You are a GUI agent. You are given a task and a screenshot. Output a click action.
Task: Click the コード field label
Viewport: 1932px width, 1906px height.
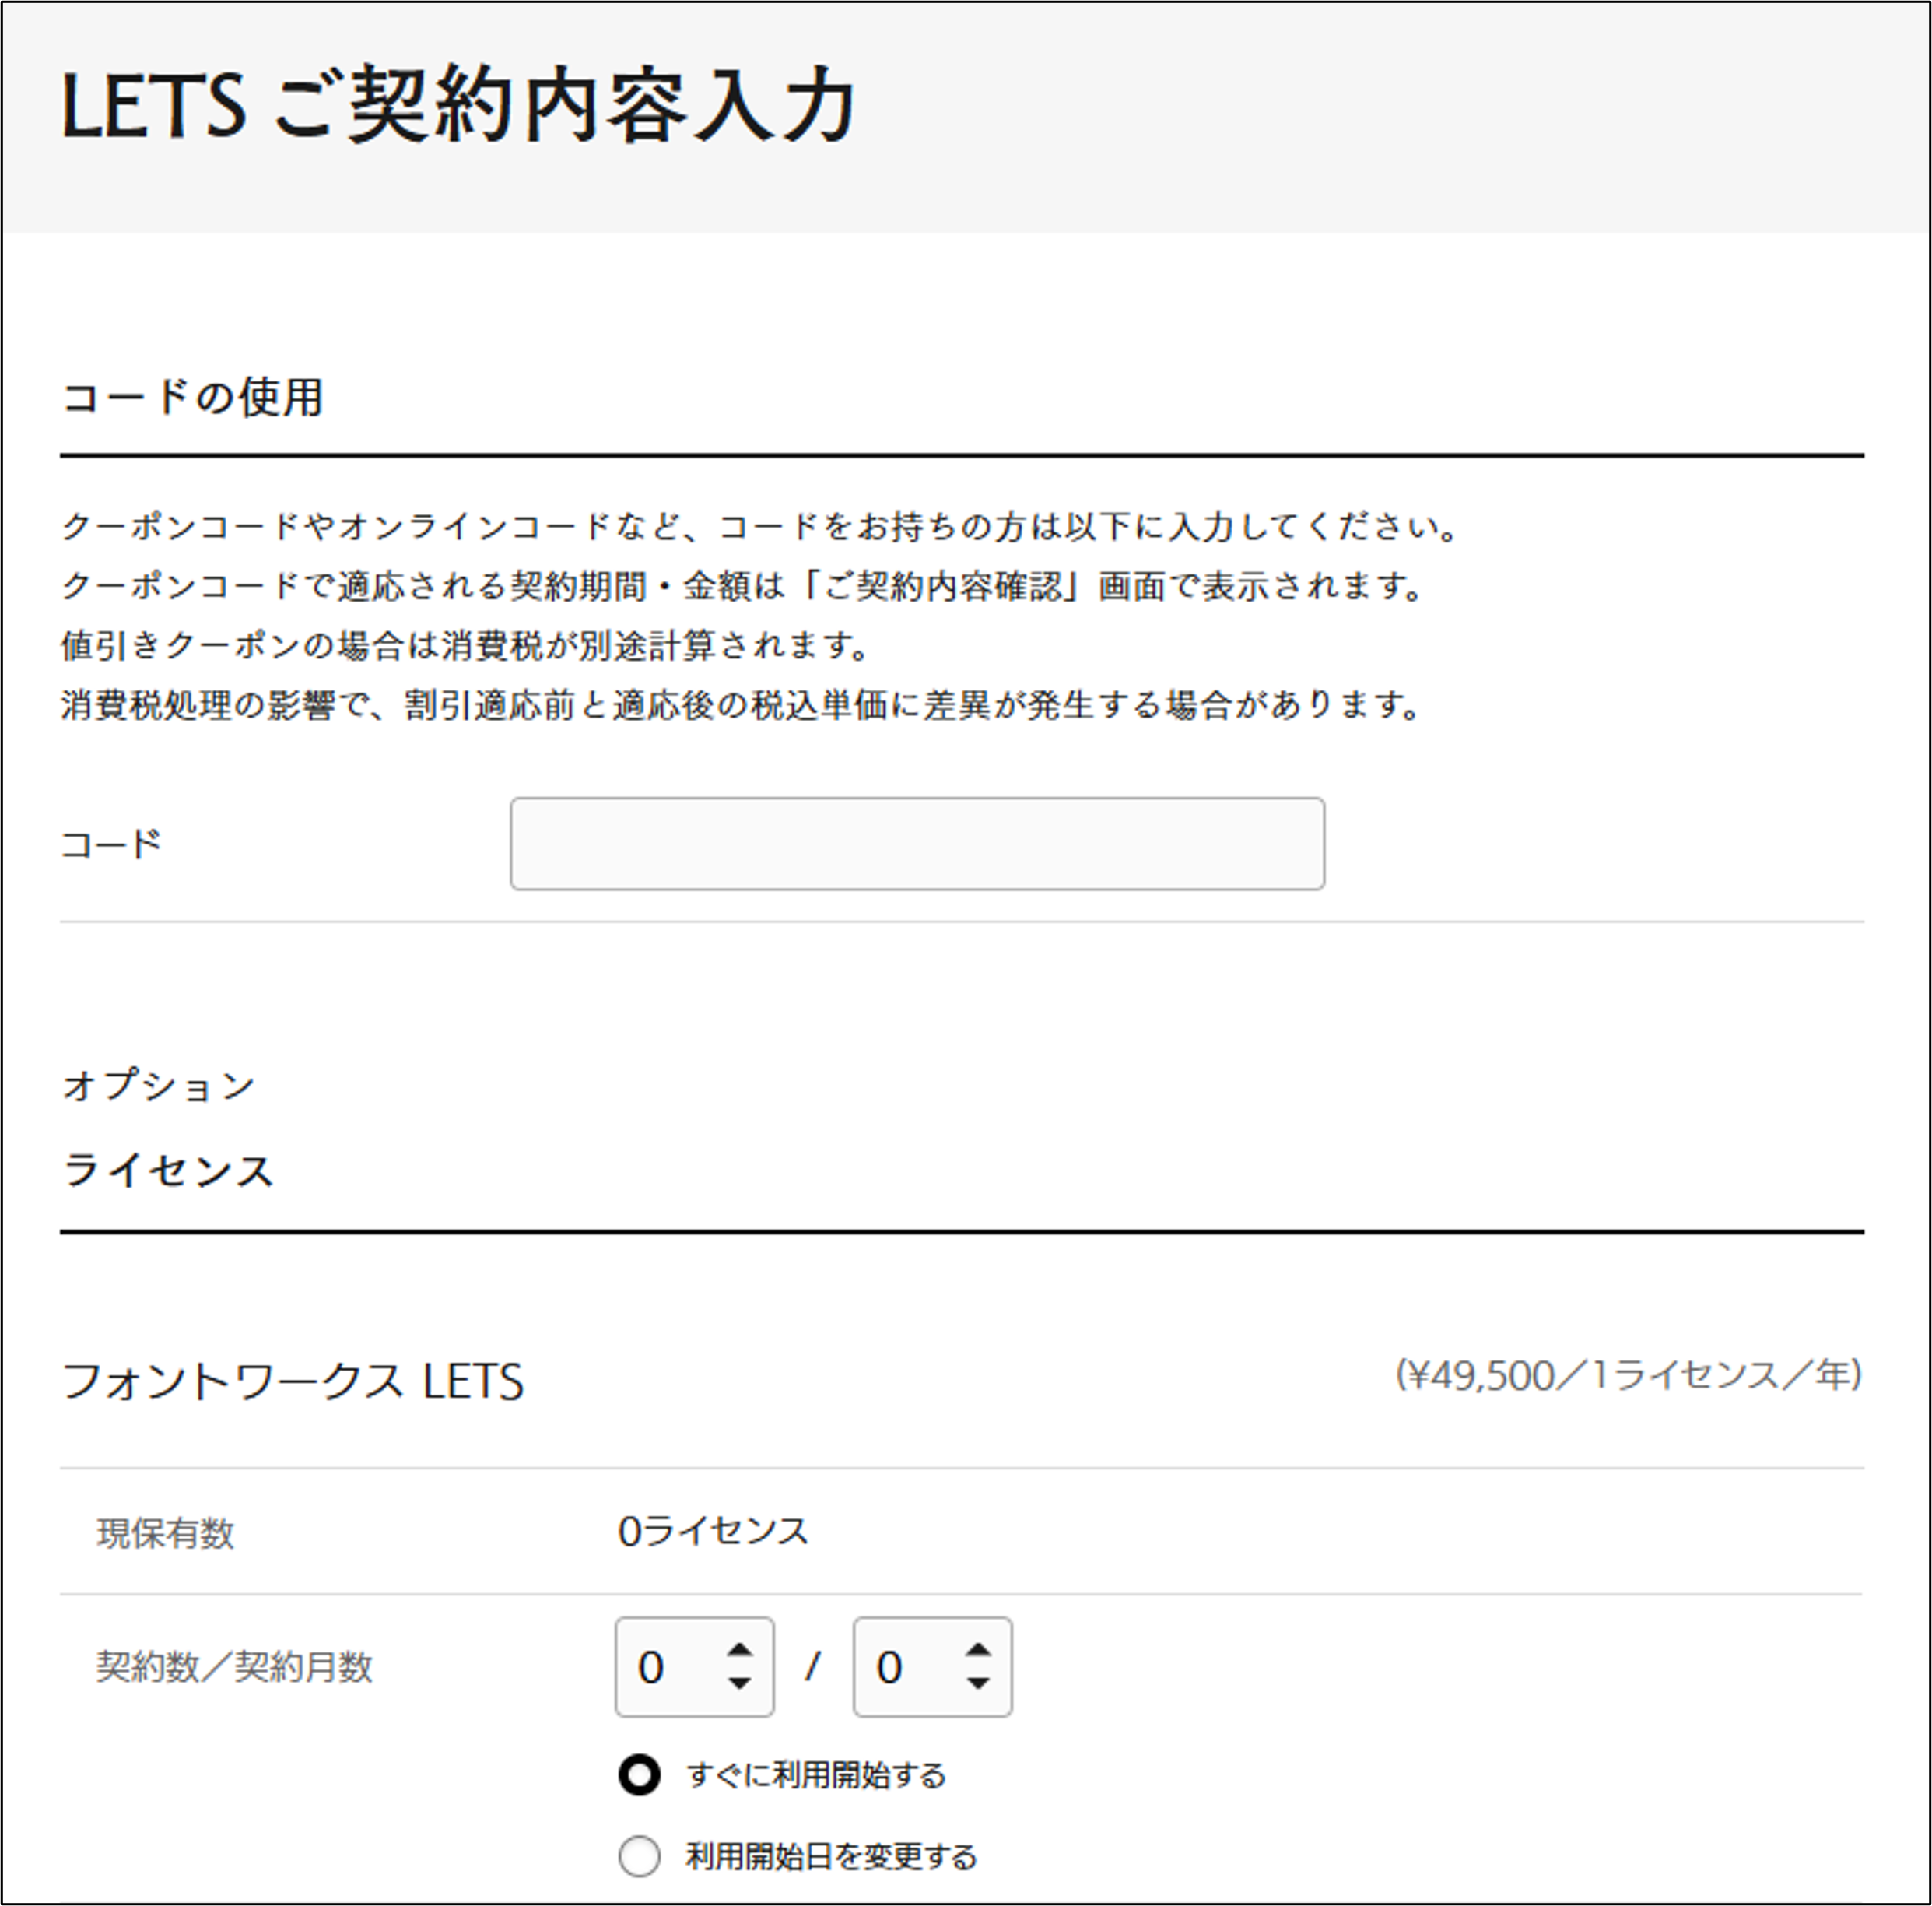(x=111, y=844)
